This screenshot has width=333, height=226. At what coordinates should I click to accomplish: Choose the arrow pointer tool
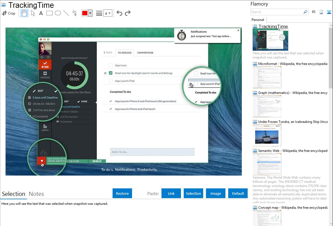pos(33,13)
